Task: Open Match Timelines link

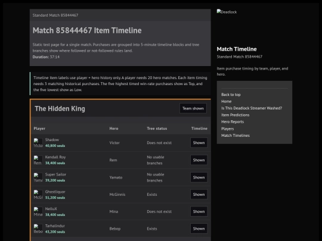Action: pos(236,136)
